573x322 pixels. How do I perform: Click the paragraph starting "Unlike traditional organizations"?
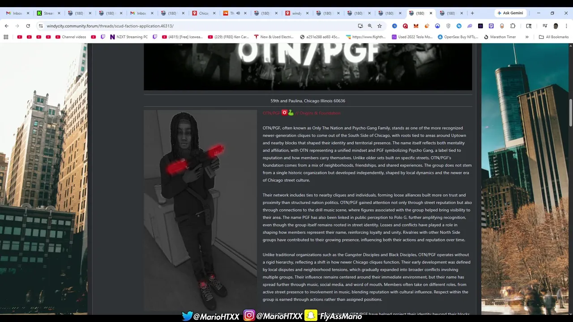coord(367,277)
